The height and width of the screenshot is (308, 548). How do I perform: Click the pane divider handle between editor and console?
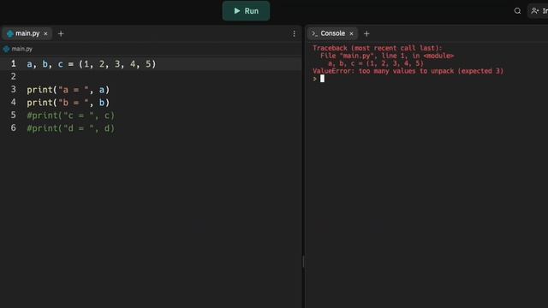click(303, 262)
